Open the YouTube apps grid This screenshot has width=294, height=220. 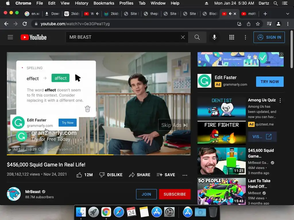click(x=232, y=37)
